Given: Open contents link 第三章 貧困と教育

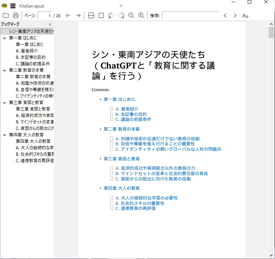Looking at the screenshot, I should coord(122,159).
